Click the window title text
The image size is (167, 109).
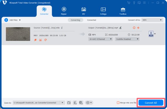pos(30,3)
